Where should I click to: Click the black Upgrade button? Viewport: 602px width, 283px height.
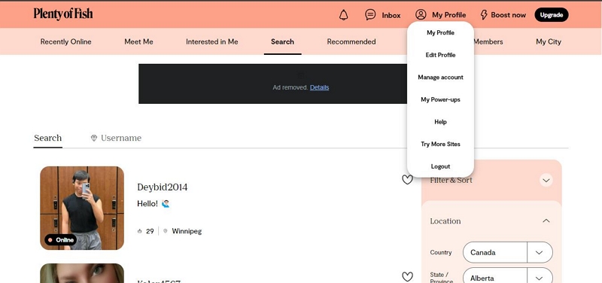[552, 15]
